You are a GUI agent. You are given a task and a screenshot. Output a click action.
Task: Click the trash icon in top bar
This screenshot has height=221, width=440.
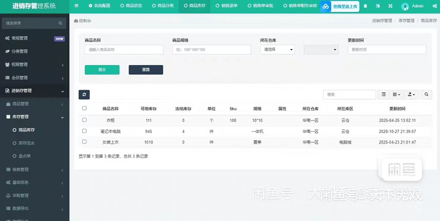[365, 6]
